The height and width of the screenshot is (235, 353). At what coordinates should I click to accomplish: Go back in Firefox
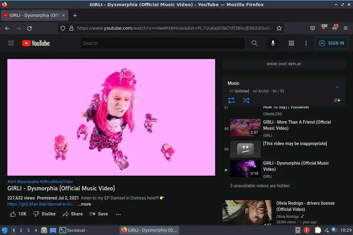(7, 28)
